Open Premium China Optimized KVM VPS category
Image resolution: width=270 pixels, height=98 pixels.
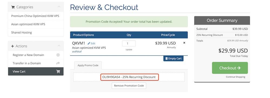35,16
